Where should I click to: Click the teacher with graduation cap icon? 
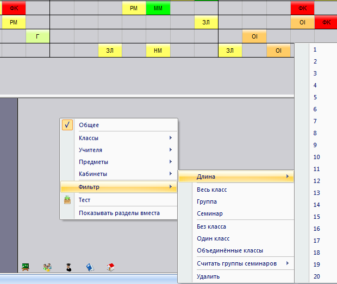69,267
